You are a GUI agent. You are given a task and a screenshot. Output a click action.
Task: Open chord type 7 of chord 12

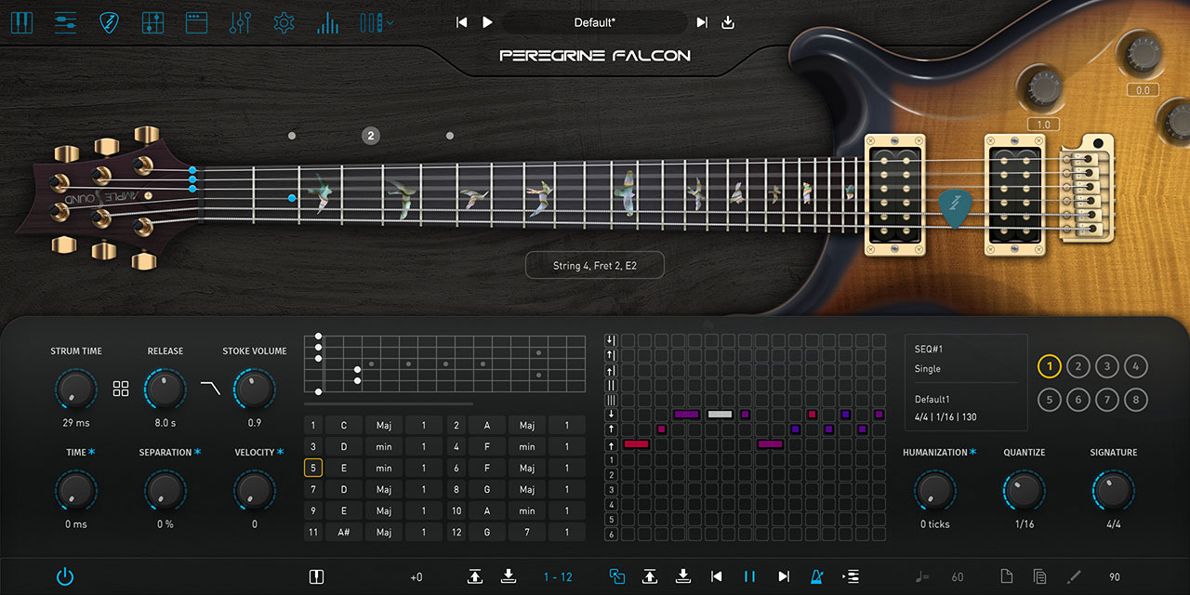coord(527,533)
